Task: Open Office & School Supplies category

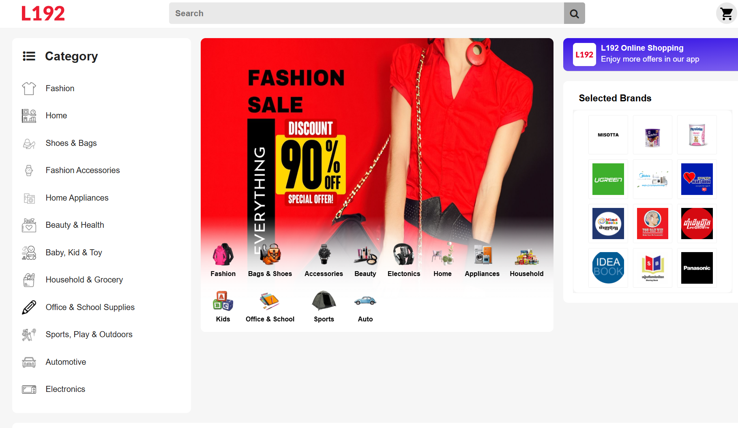Action: [x=90, y=307]
